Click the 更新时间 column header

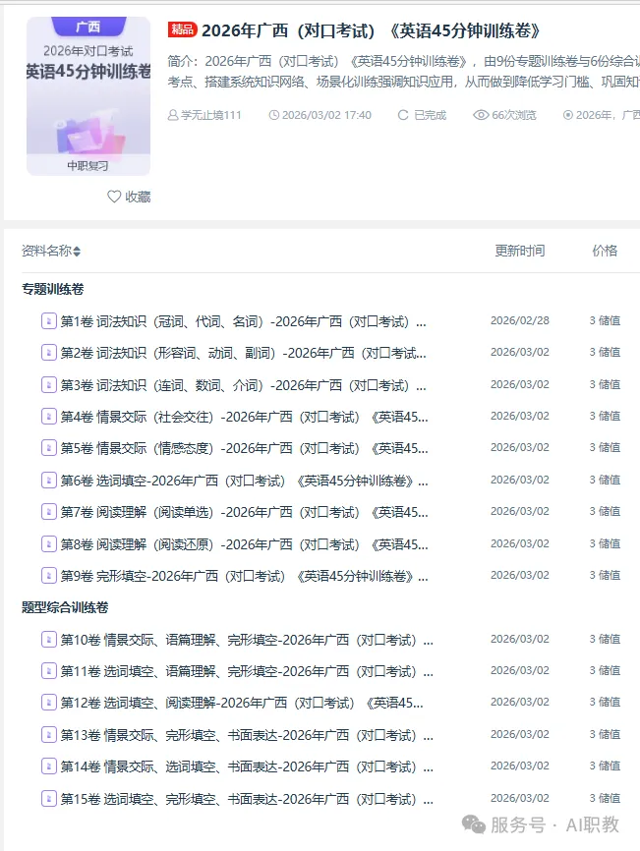pos(520,251)
